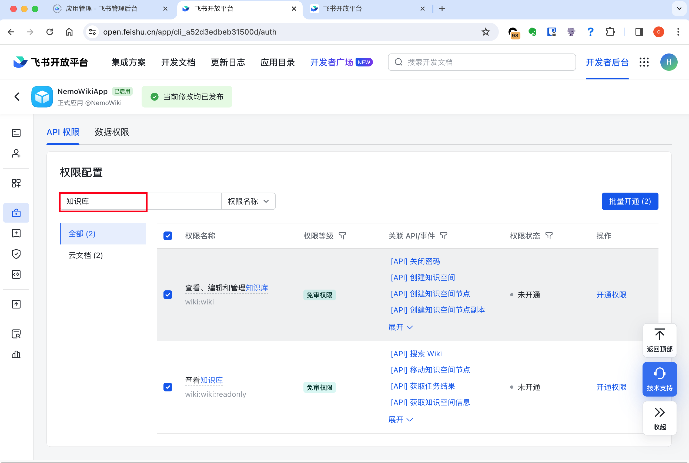Open the version release upload icon
The width and height of the screenshot is (689, 463).
(x=16, y=304)
